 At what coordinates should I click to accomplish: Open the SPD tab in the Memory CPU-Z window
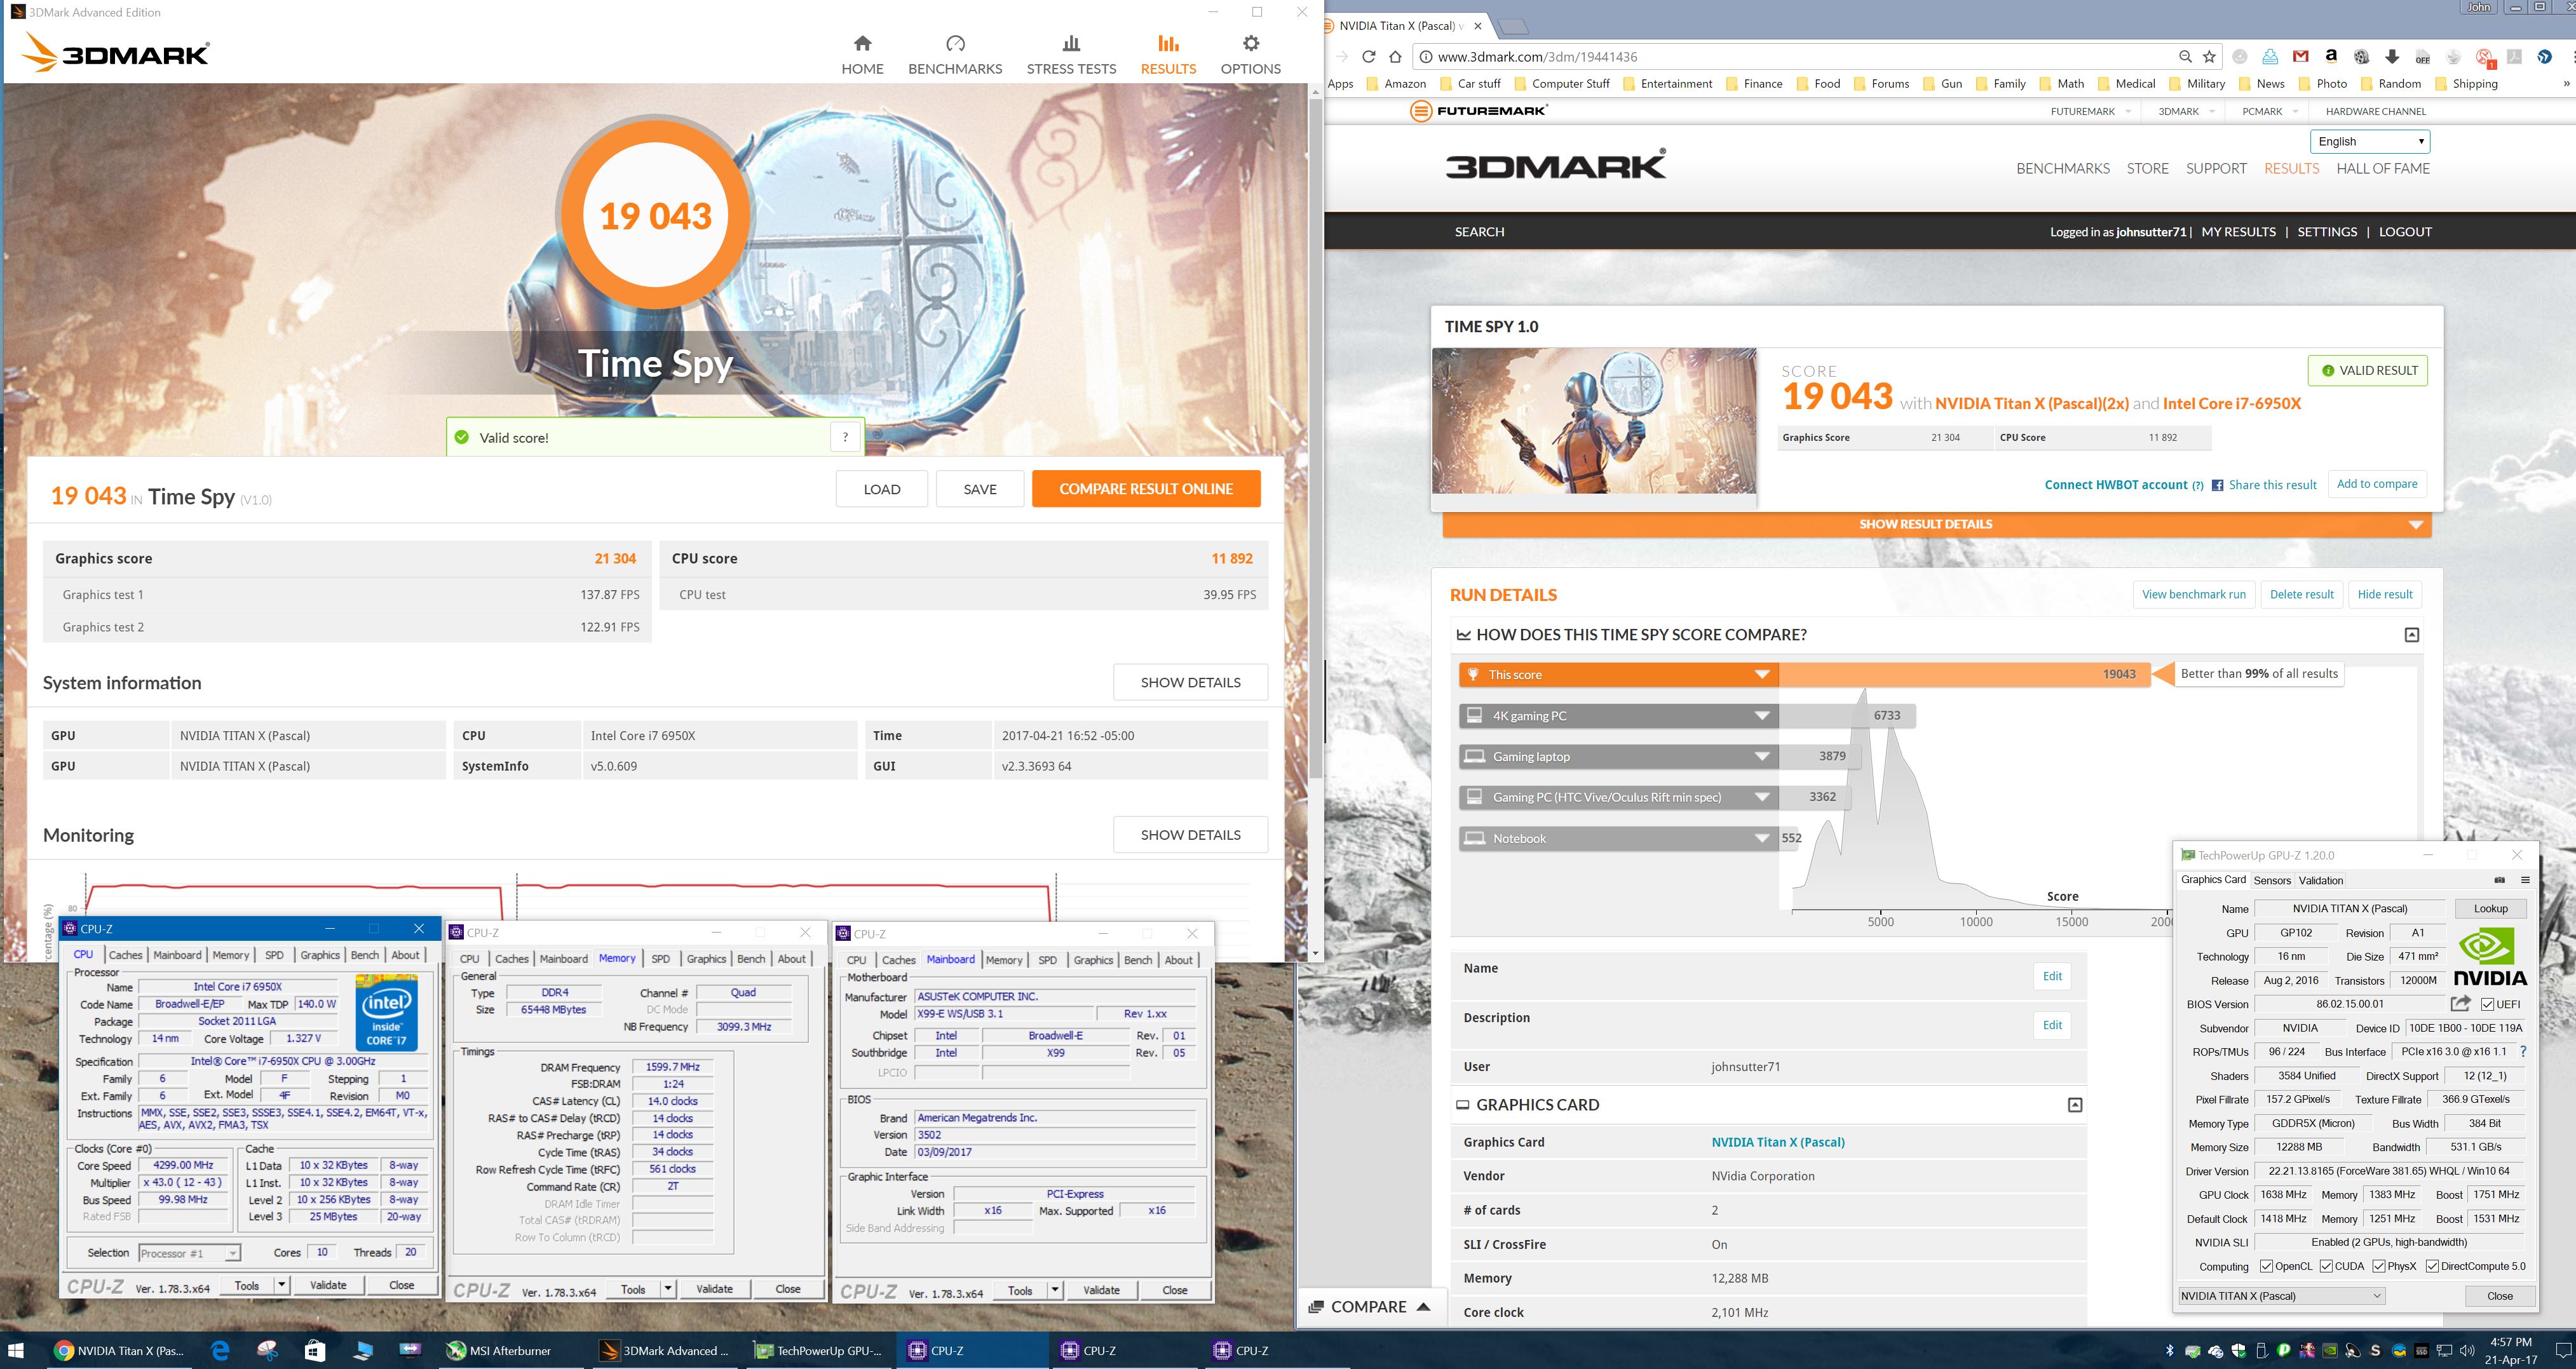click(660, 959)
